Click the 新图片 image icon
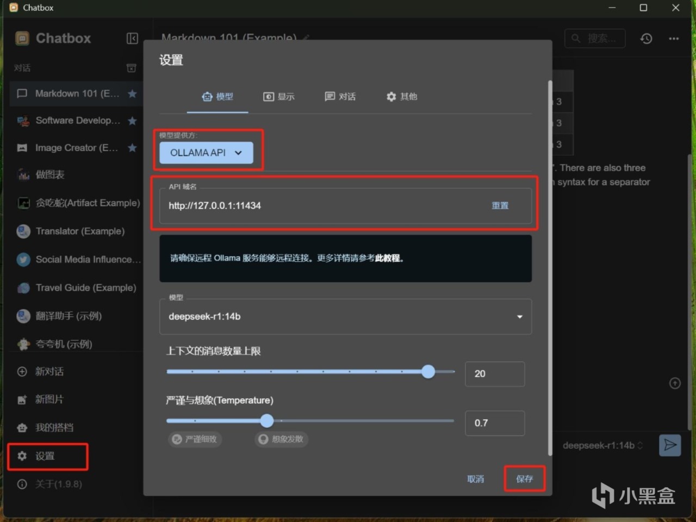696x522 pixels. (x=22, y=400)
